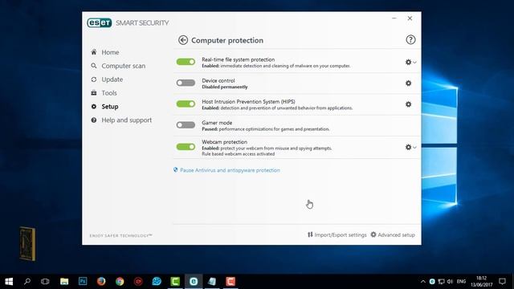Enable the Gamer mode toggle
The width and height of the screenshot is (514, 289).
point(186,125)
